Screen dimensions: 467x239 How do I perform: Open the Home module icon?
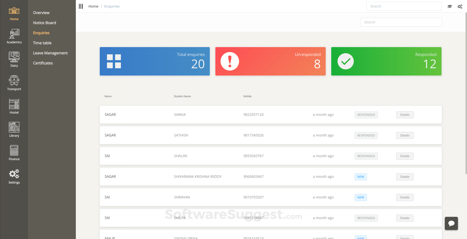(14, 11)
